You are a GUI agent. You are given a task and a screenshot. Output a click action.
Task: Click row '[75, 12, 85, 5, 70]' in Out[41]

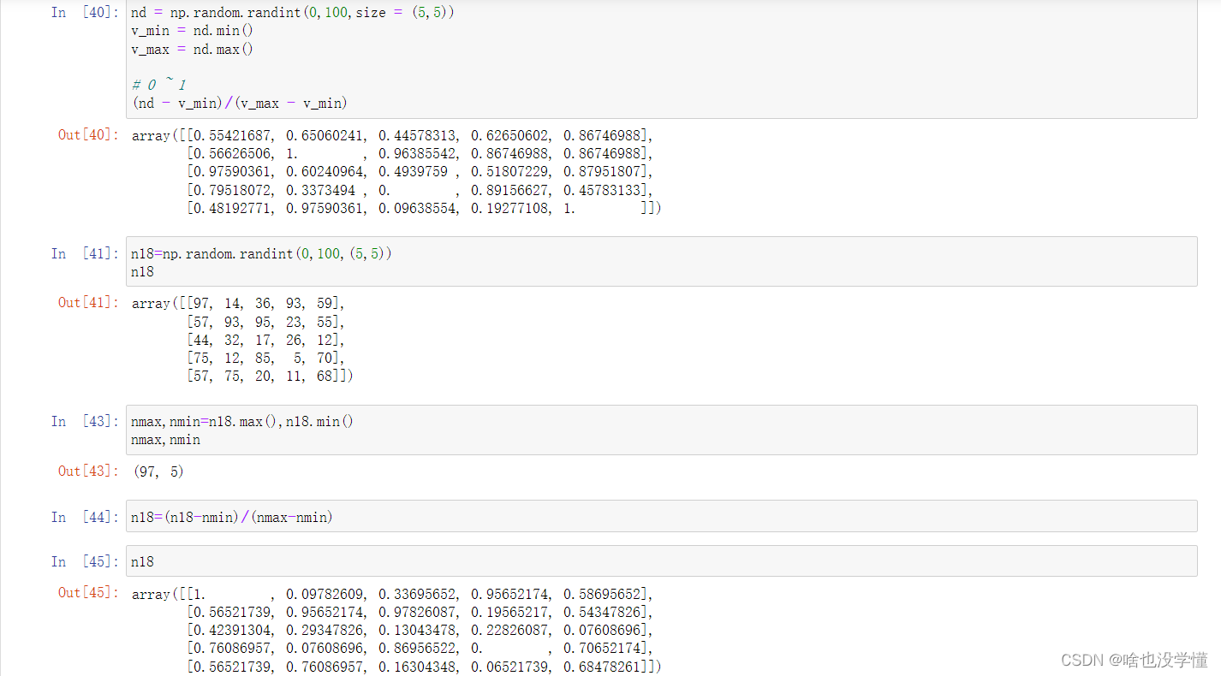(265, 358)
